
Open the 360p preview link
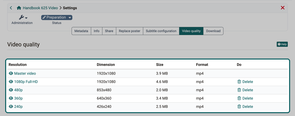coord(18,98)
